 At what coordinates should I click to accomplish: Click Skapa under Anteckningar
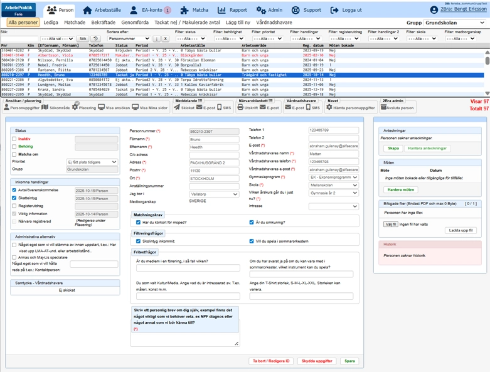pyautogui.click(x=393, y=149)
